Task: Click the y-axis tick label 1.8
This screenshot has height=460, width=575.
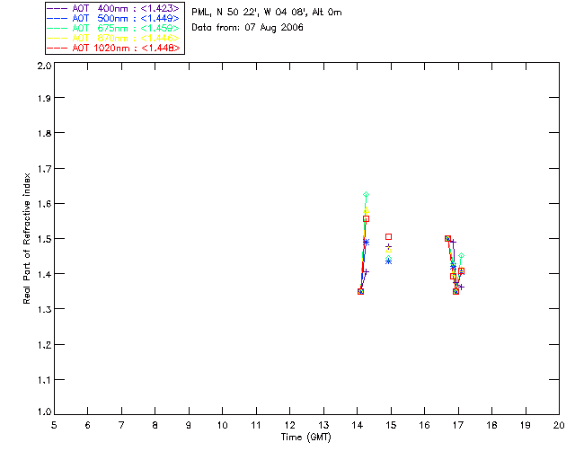Action: (44, 133)
